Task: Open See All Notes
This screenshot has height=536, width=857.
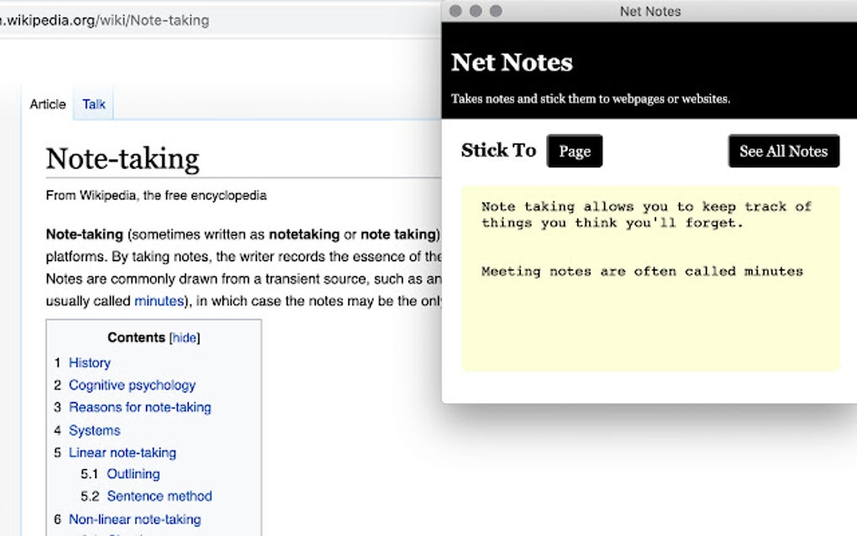Action: pos(783,151)
